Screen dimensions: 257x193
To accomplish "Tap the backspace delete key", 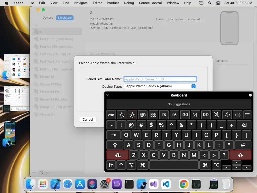I will (244, 125).
